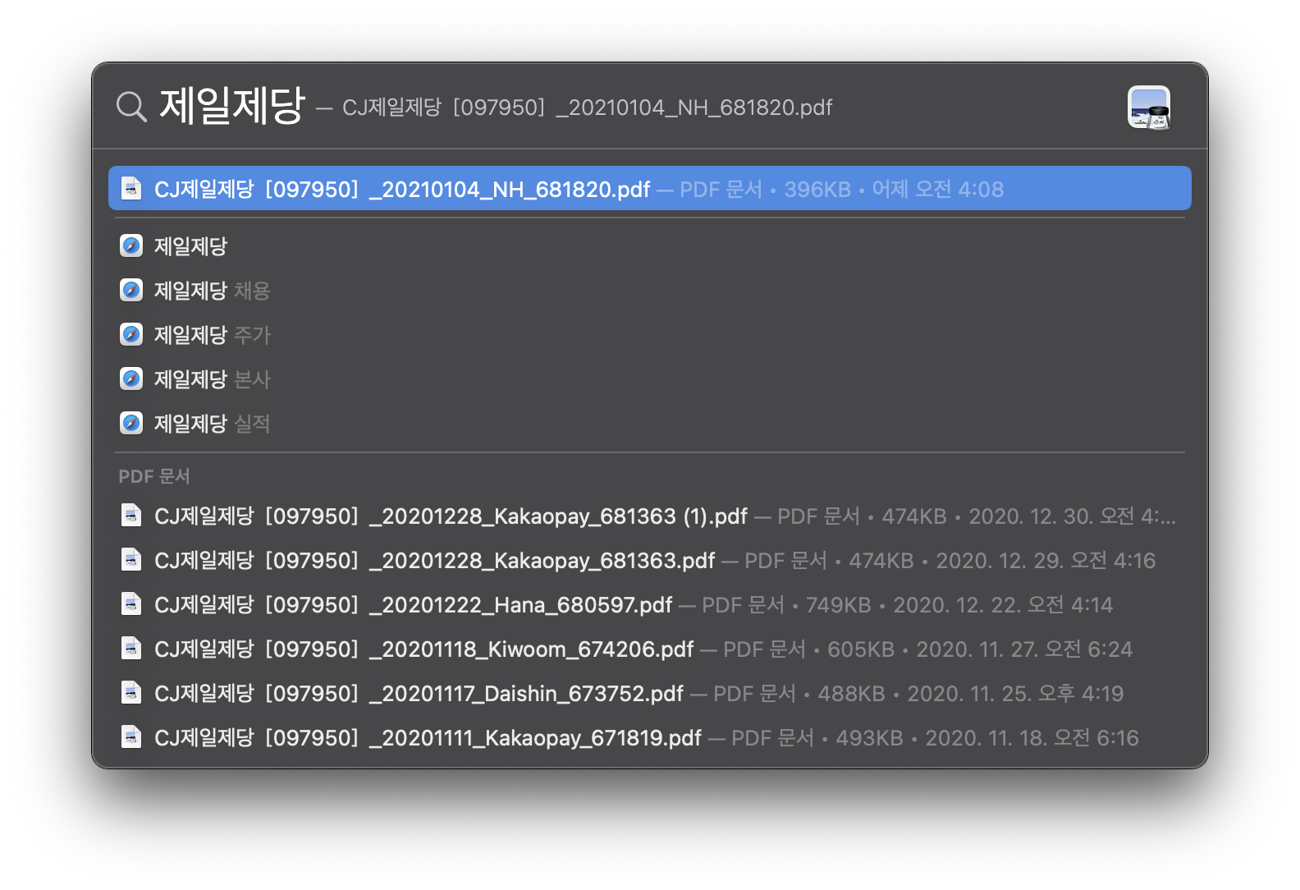Click Safari icon beside 제일제당 주가
1300x890 pixels.
point(131,334)
